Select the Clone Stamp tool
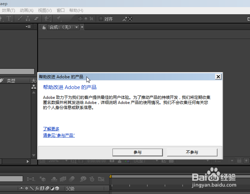 [28, 19]
